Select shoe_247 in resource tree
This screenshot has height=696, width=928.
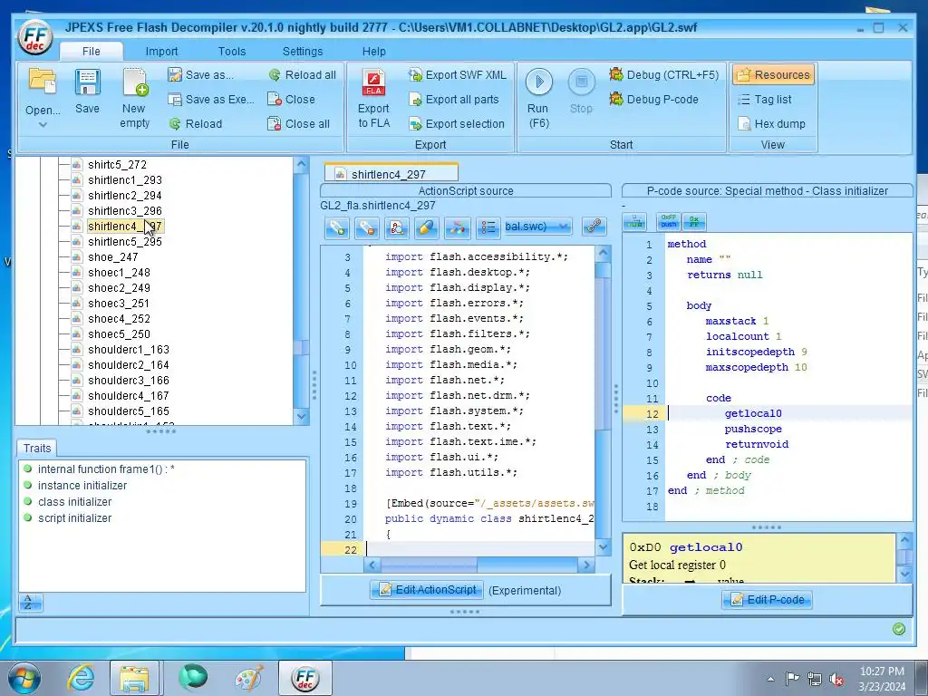click(x=112, y=256)
